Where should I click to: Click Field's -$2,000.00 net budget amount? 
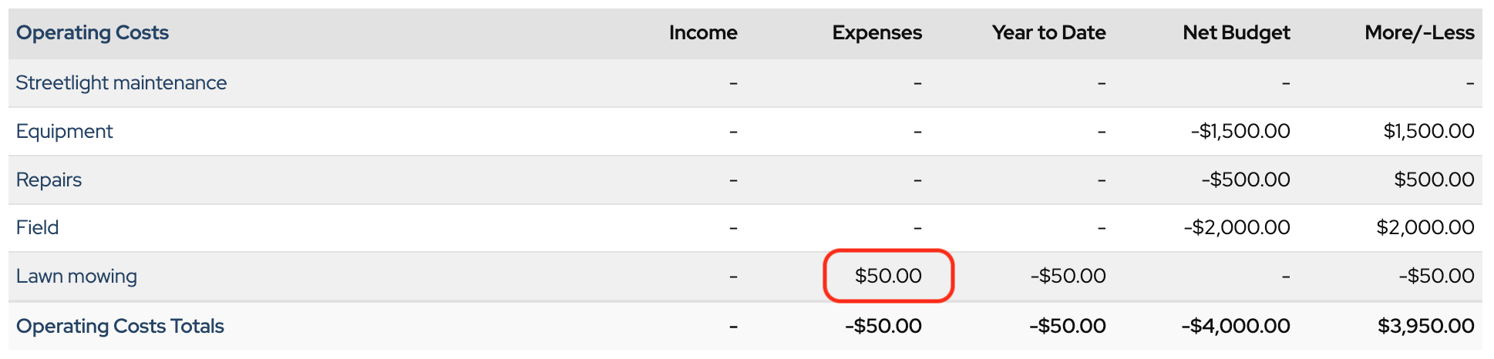click(x=1237, y=228)
